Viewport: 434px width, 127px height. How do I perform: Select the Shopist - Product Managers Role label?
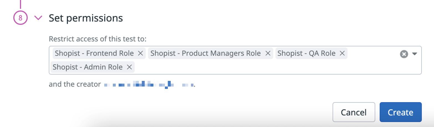click(x=205, y=53)
